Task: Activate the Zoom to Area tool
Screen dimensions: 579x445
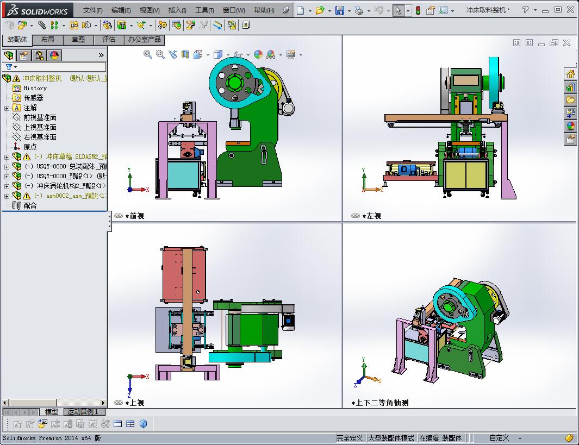Action: click(159, 55)
